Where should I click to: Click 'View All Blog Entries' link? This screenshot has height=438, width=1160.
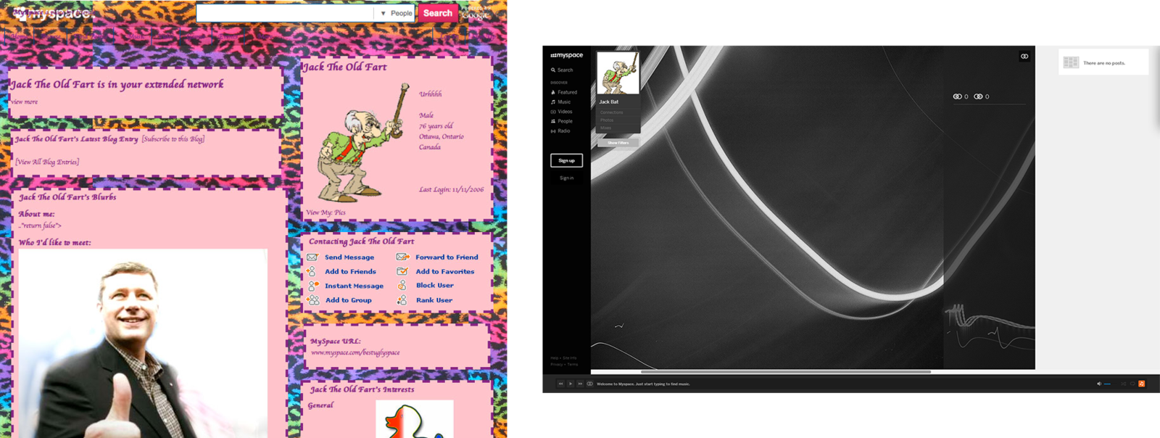(x=47, y=162)
